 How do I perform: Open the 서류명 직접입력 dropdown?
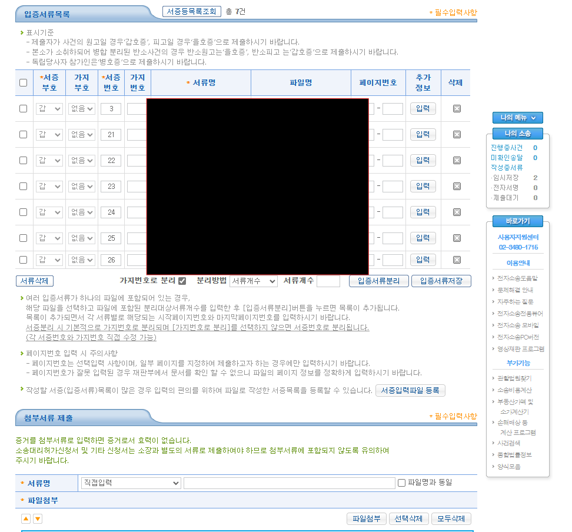(x=131, y=483)
